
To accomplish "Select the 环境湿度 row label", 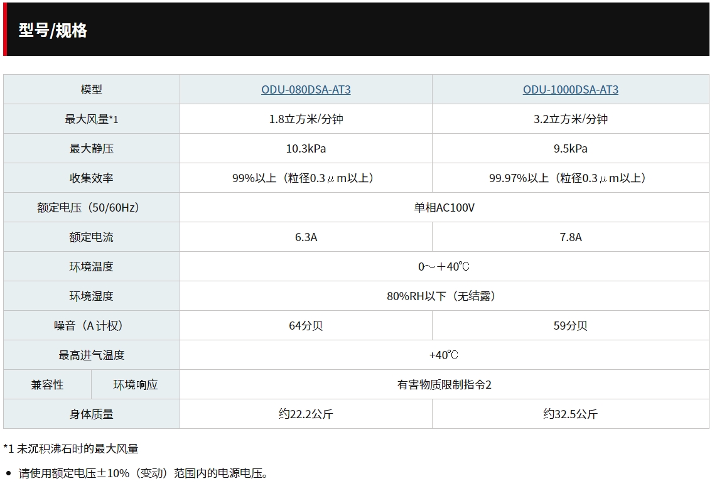I will click(92, 296).
